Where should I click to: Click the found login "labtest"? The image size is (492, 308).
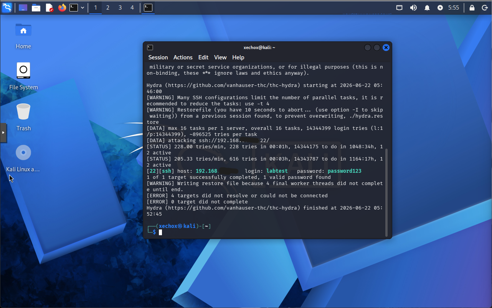click(277, 171)
